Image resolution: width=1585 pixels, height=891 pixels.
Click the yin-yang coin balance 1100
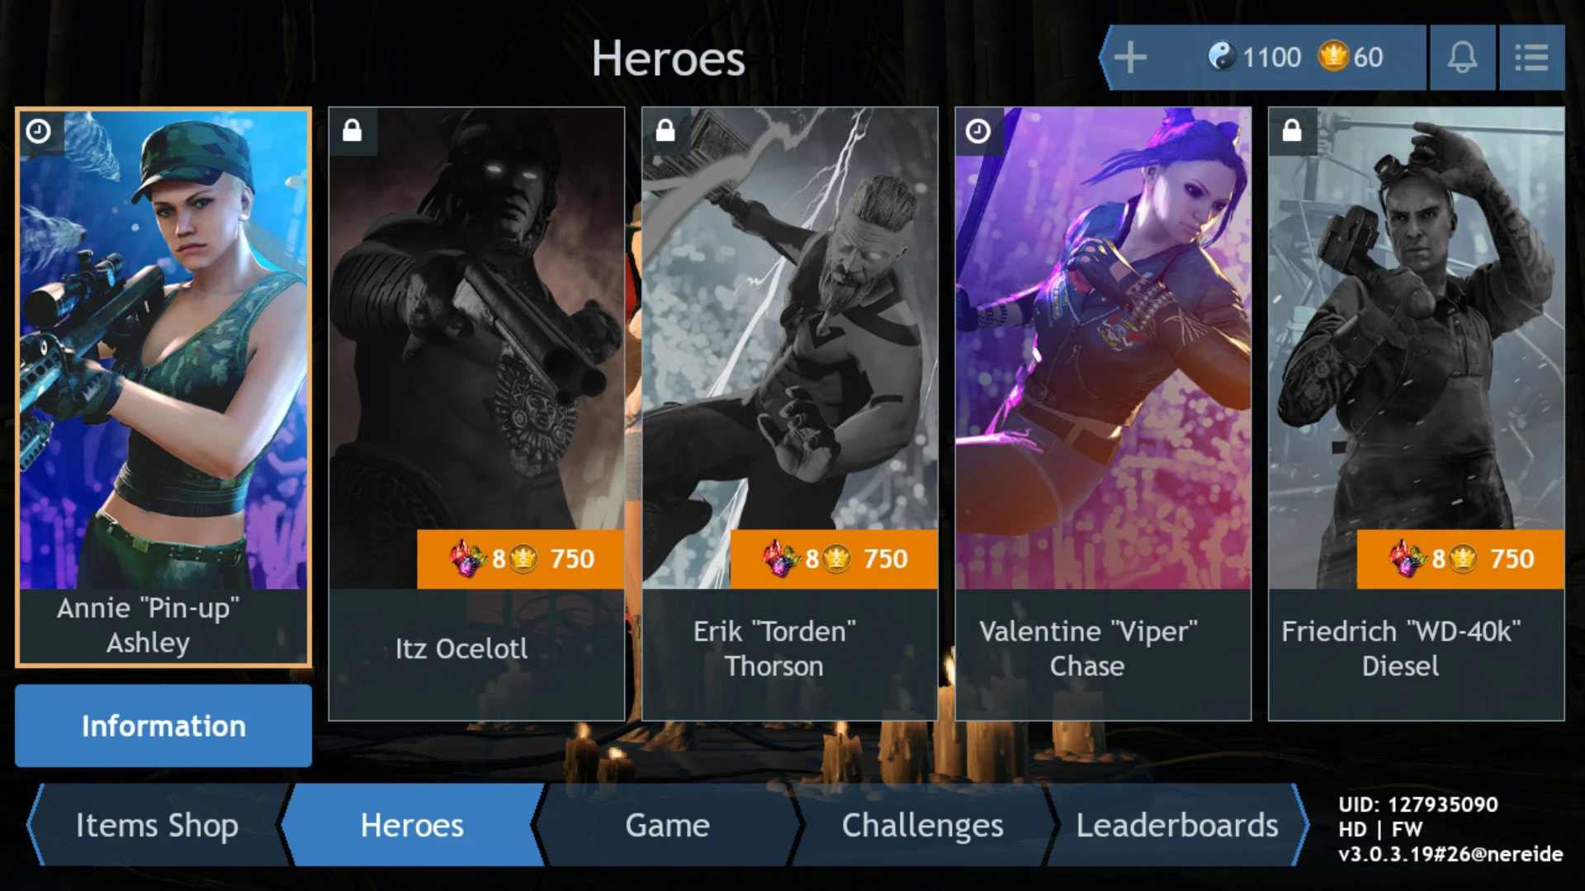point(1255,57)
